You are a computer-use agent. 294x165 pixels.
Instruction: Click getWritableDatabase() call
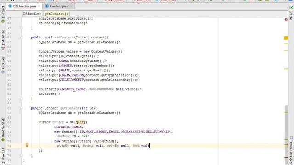pos(98,42)
